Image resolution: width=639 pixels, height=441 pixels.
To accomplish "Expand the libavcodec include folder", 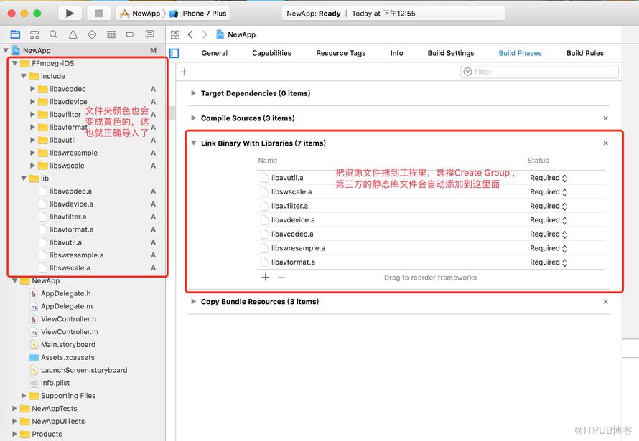I will (x=32, y=89).
